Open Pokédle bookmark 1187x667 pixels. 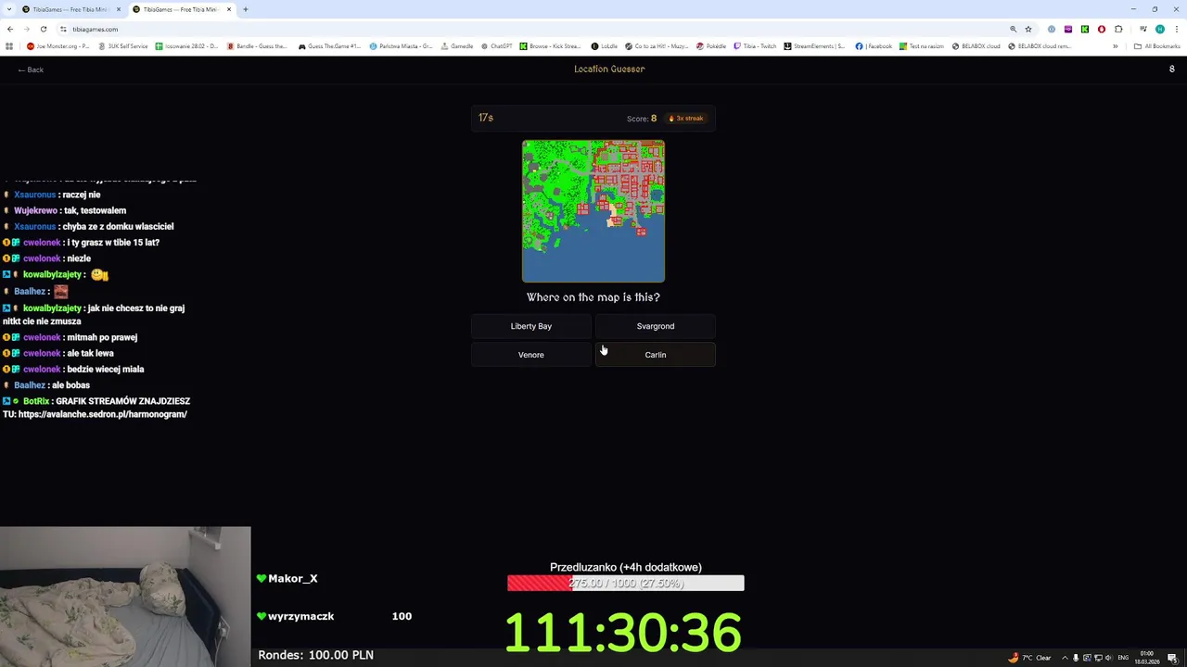(711, 46)
